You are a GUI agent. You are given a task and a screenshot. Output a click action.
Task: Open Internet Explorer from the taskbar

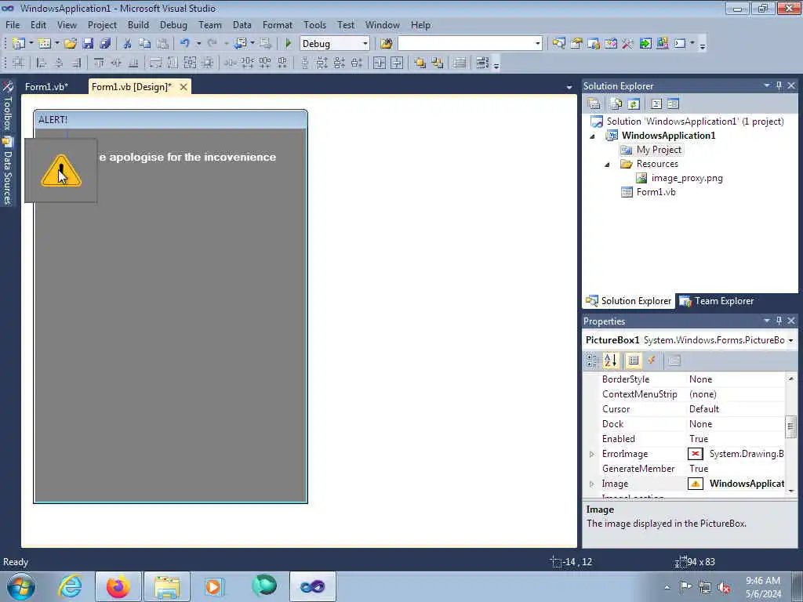pyautogui.click(x=70, y=586)
